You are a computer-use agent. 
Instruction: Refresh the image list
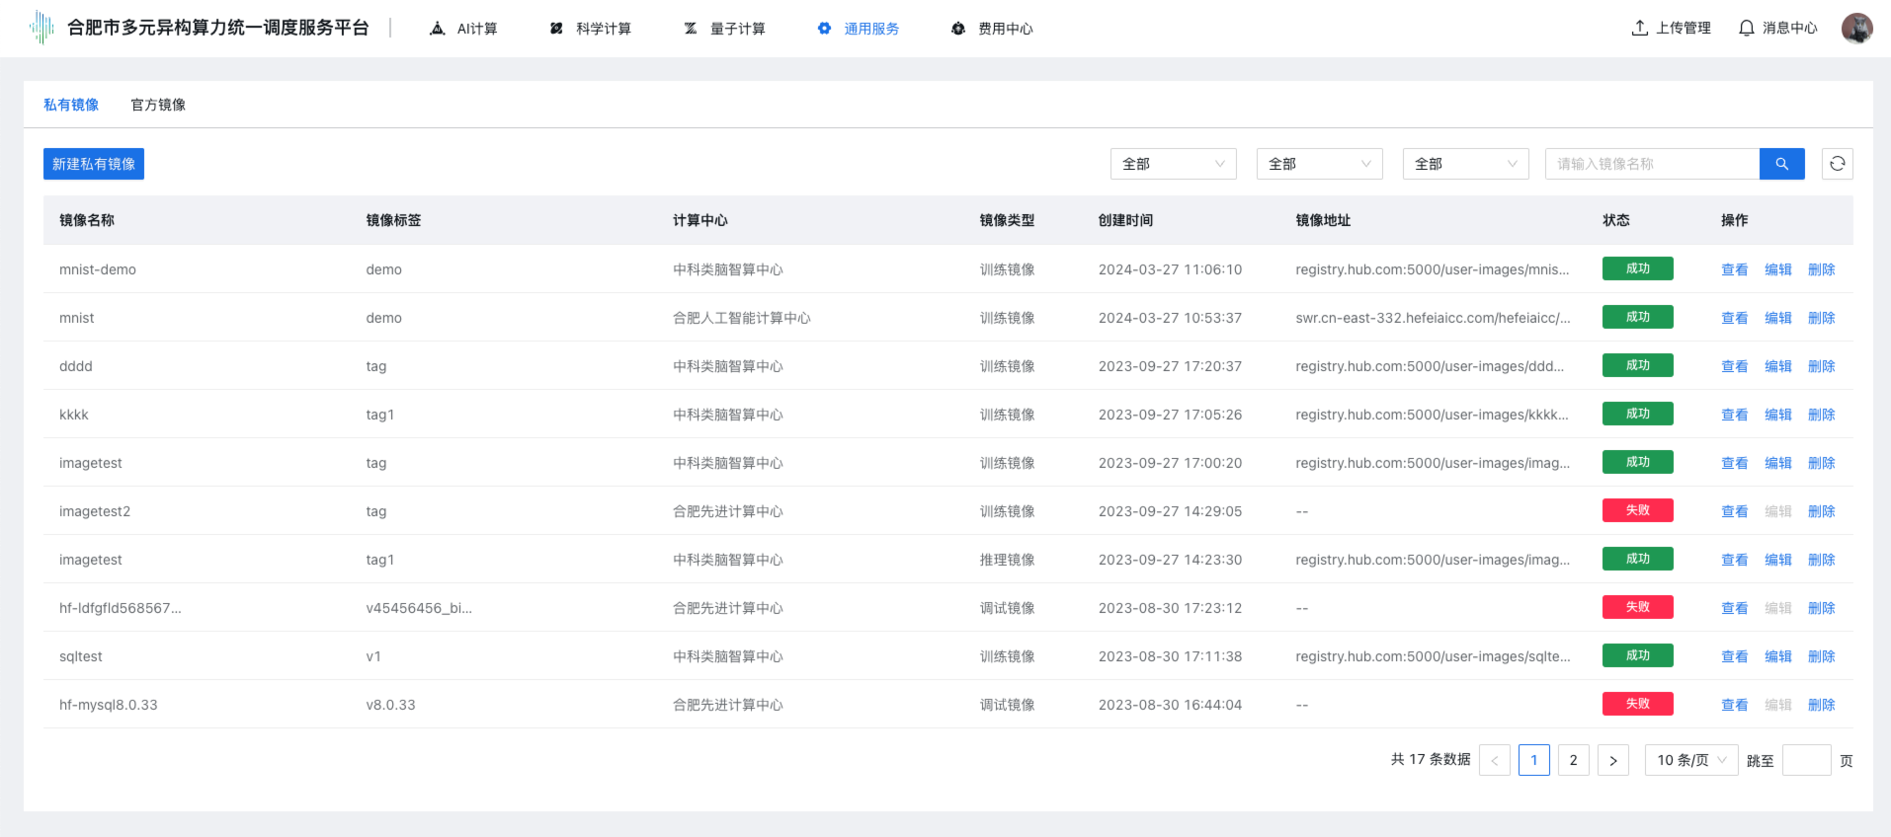tap(1837, 164)
